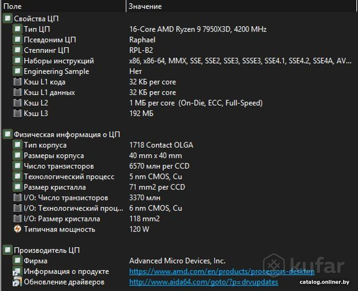Click the Кэш L1 кода chip icon
This screenshot has width=358, height=291.
pyautogui.click(x=17, y=82)
